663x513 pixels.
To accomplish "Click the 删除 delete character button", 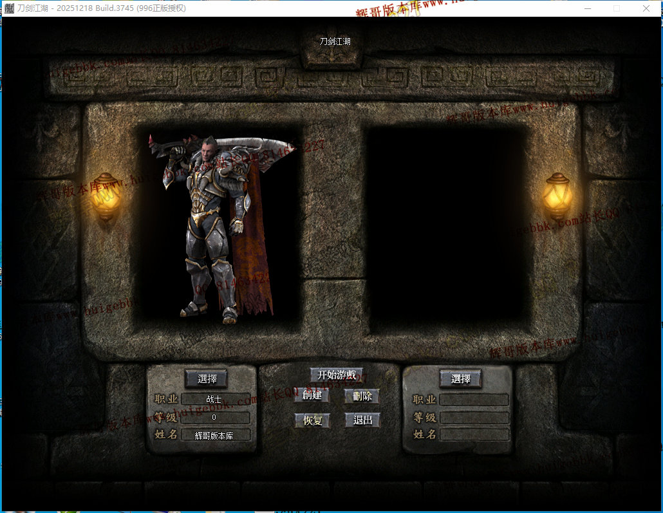I will point(362,396).
